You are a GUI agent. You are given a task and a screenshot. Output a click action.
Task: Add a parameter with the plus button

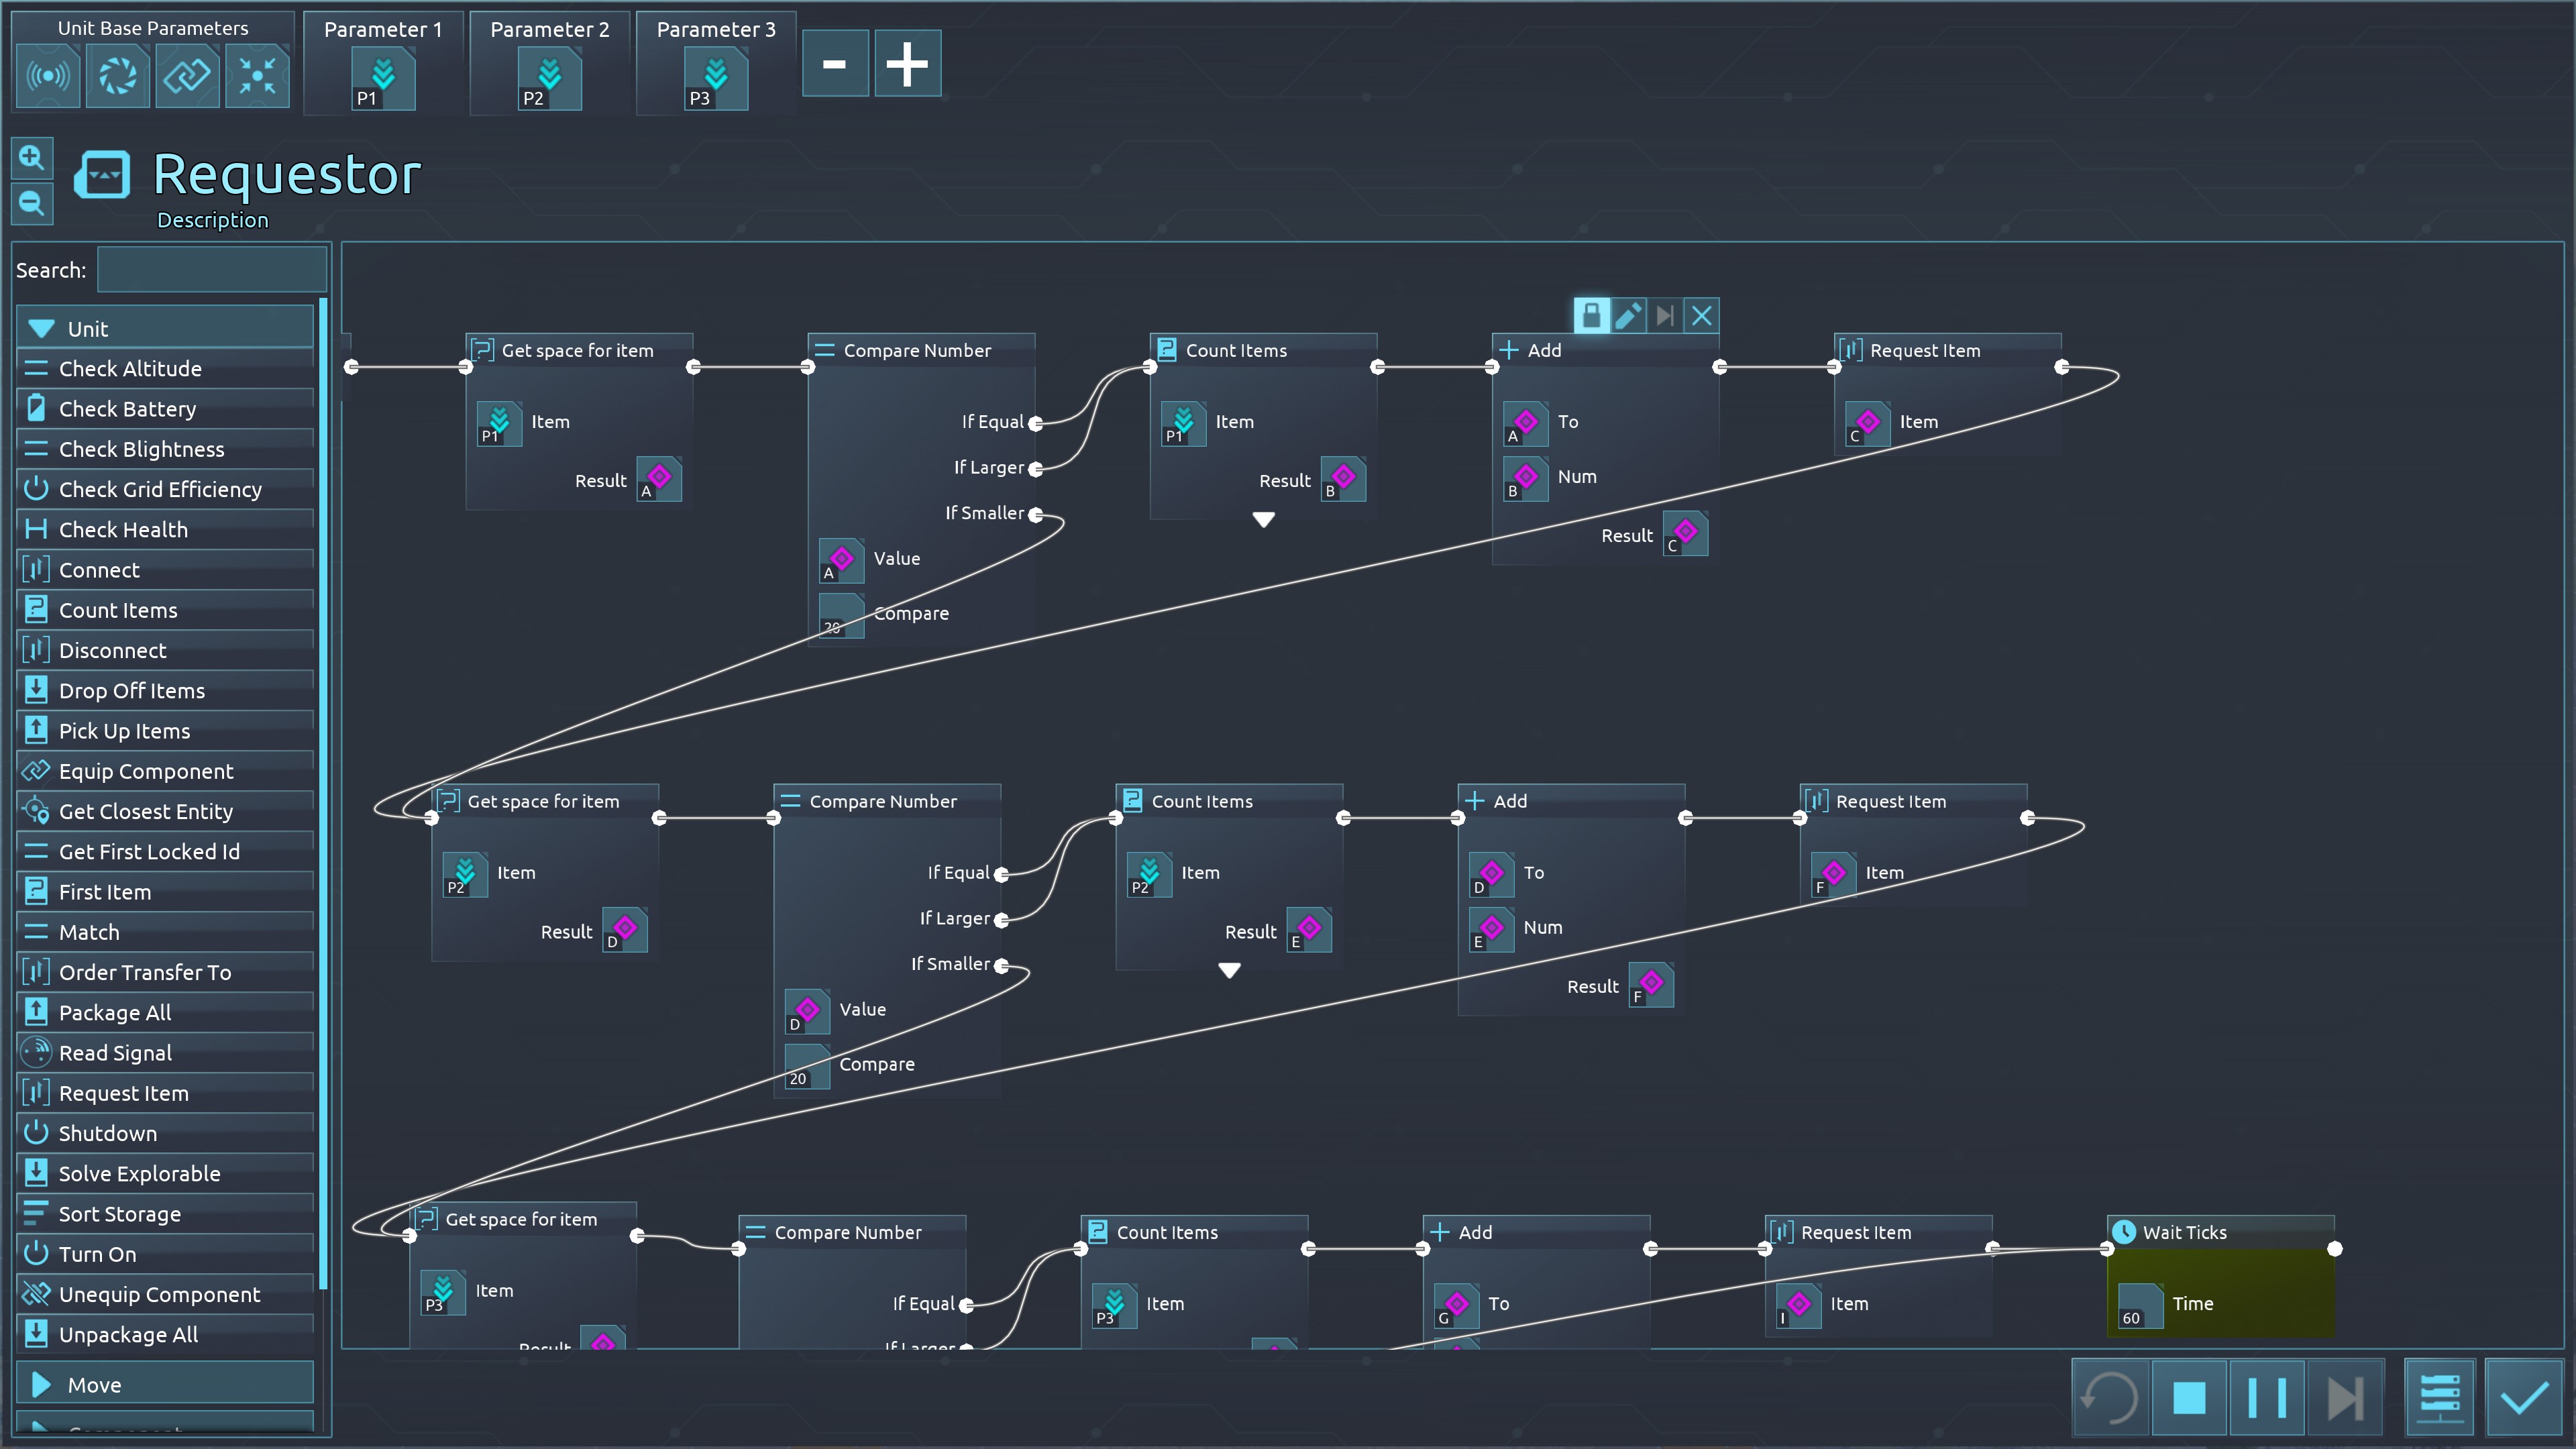tap(907, 64)
